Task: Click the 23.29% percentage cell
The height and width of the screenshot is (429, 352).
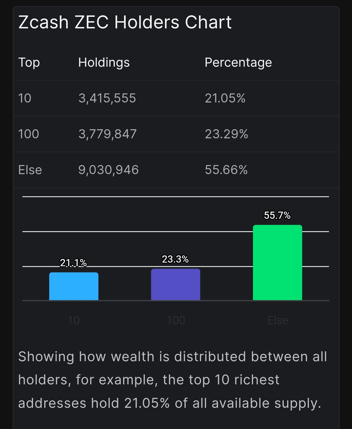Action: pos(226,134)
